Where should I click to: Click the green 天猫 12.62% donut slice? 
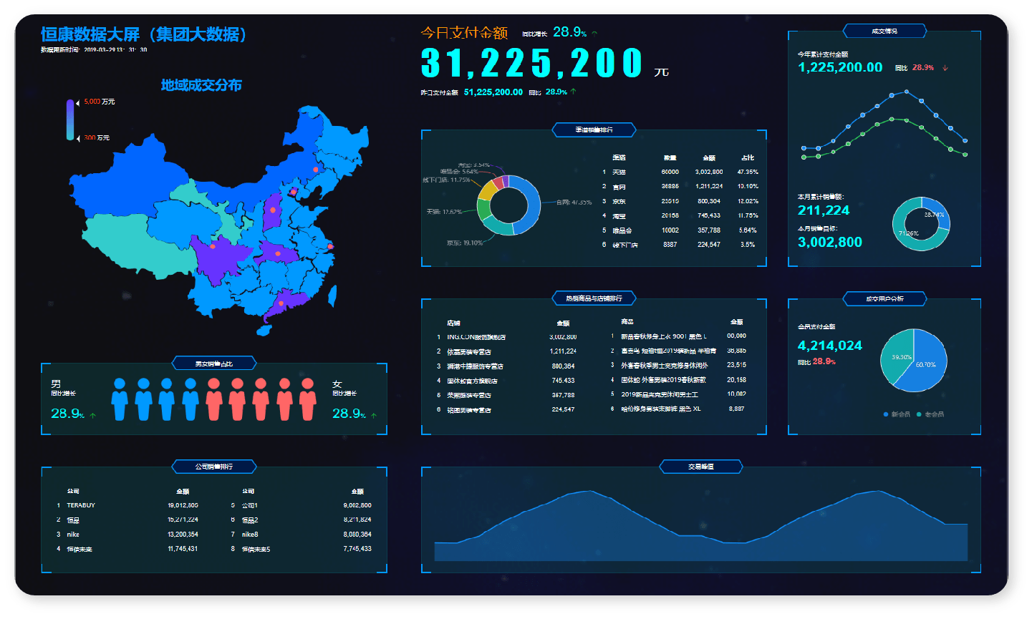pyautogui.click(x=483, y=210)
